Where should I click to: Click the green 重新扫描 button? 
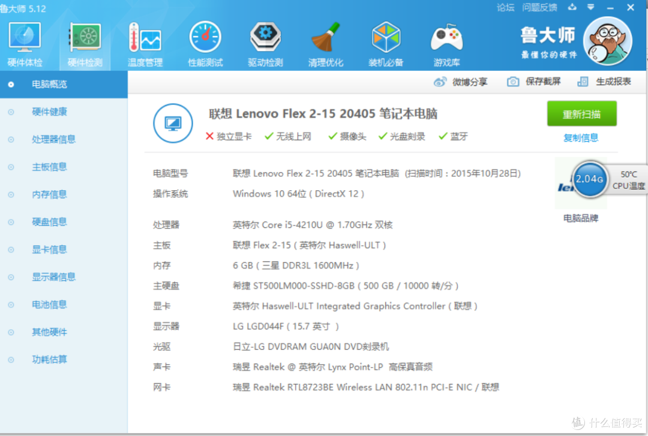(x=582, y=114)
